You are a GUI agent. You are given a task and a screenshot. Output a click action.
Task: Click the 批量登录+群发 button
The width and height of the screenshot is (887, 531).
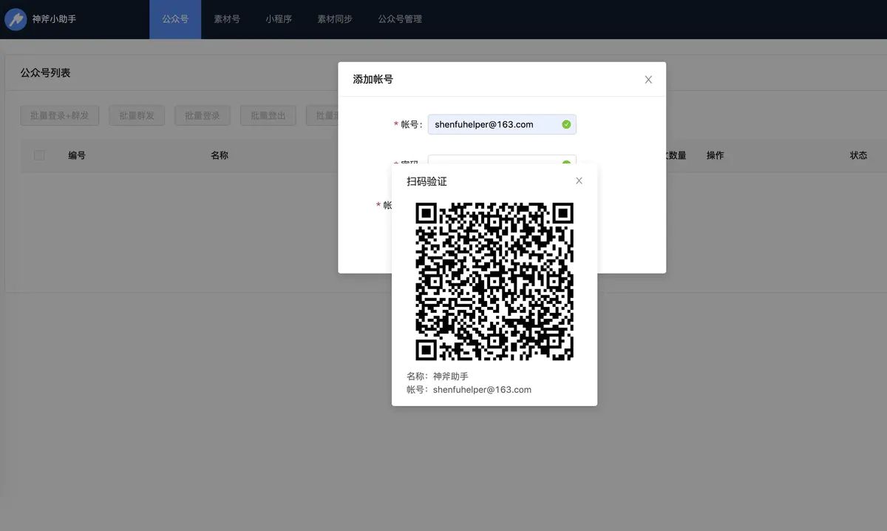[x=60, y=115]
